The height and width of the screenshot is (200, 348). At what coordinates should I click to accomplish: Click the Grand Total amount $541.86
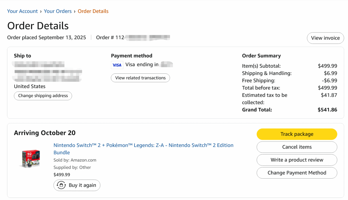tap(327, 110)
